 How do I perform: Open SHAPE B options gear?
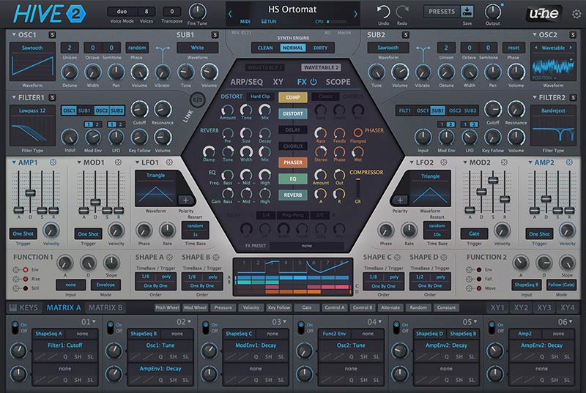coord(216,257)
